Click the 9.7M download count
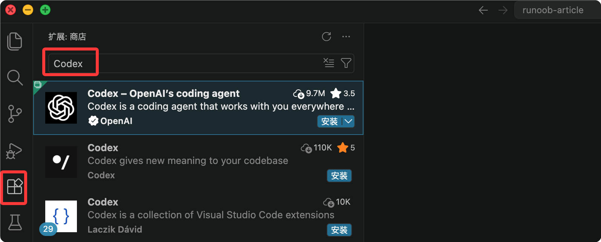 (309, 93)
